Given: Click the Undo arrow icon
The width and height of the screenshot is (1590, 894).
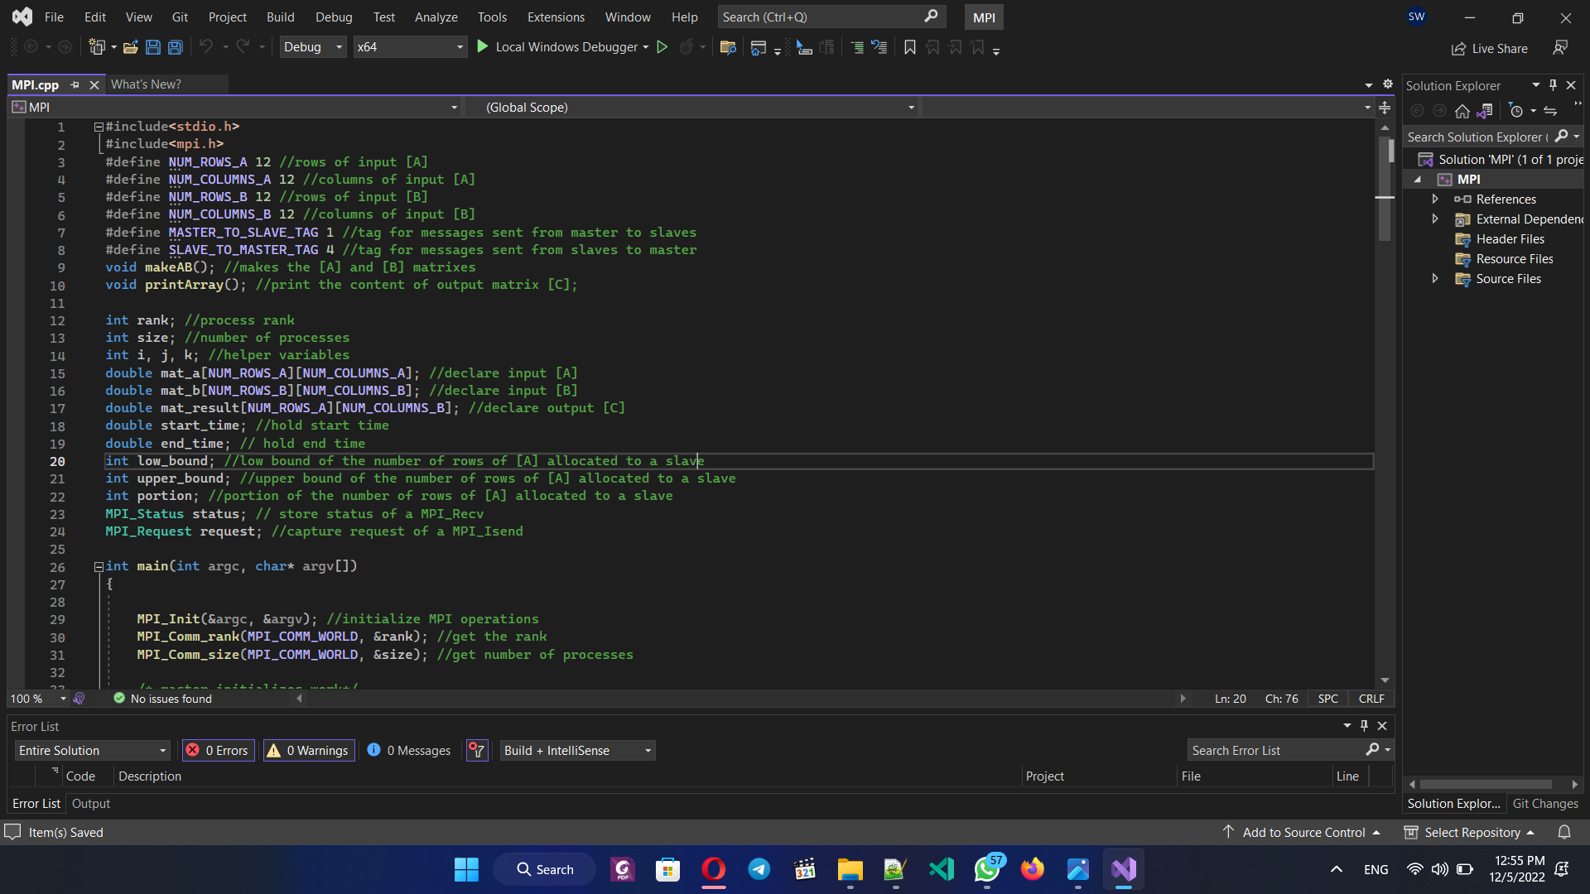Looking at the screenshot, I should (x=206, y=47).
